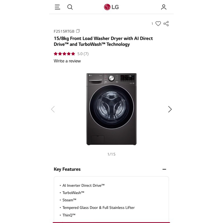
Task: Click AI Inverter Direct Drive feature
Action: click(x=83, y=185)
